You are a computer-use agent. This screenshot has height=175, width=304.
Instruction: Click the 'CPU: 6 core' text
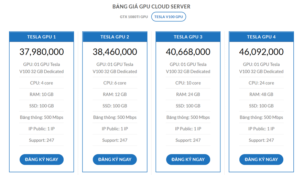[x=115, y=83]
